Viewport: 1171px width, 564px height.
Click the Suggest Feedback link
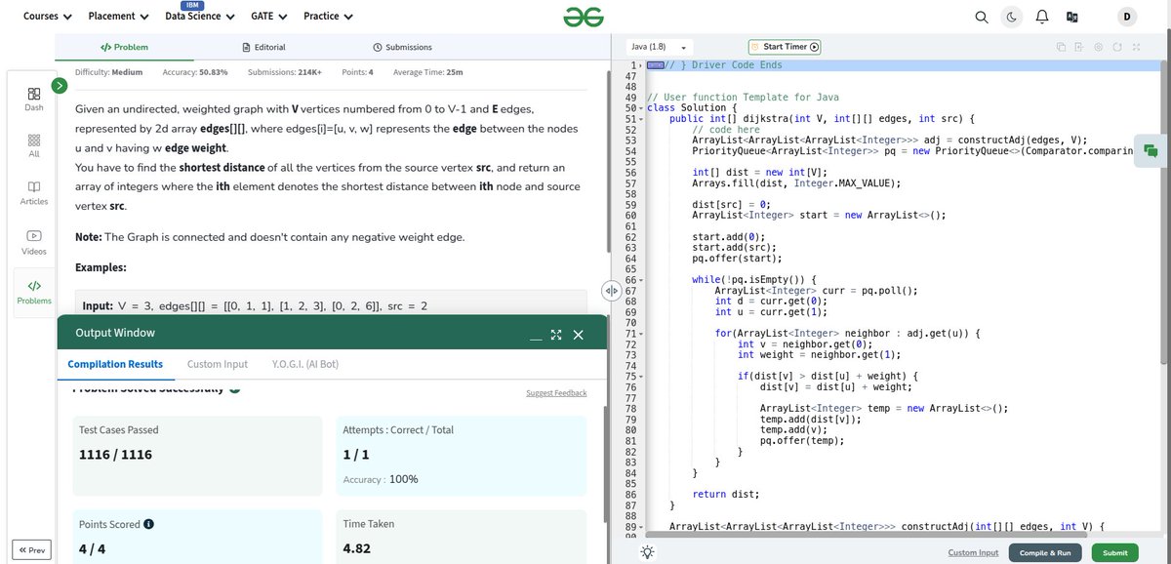pyautogui.click(x=556, y=393)
